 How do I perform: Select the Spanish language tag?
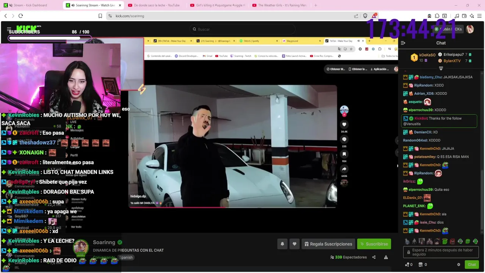[126, 257]
